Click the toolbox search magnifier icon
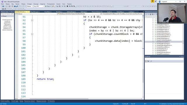The width and height of the screenshot is (187, 105). [12, 14]
